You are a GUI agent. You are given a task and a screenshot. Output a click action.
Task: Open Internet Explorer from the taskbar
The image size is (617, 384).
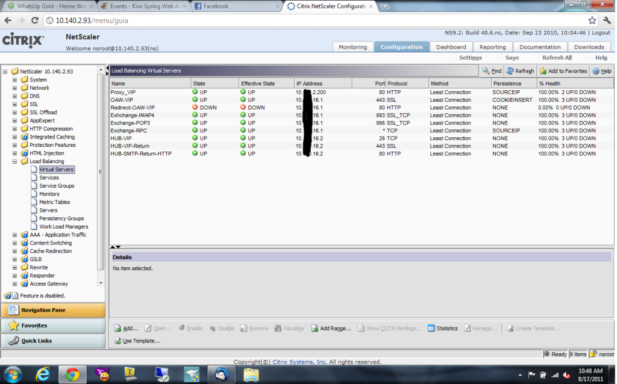43,374
